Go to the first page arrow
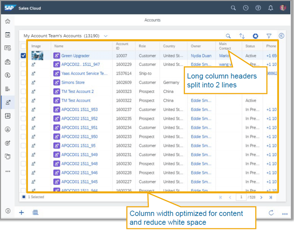294x230 pixels. point(220,197)
